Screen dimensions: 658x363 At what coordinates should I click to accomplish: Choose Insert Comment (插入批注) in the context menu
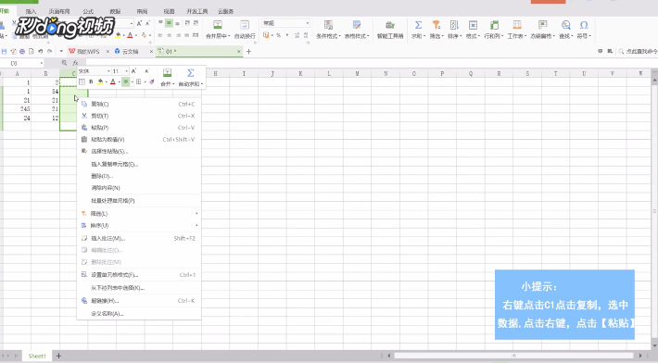pos(138,238)
